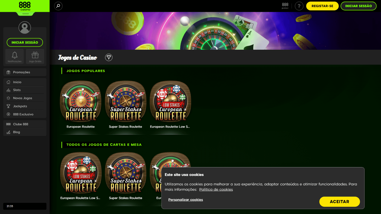Go to Início menu item
The image size is (381, 214).
(x=25, y=82)
